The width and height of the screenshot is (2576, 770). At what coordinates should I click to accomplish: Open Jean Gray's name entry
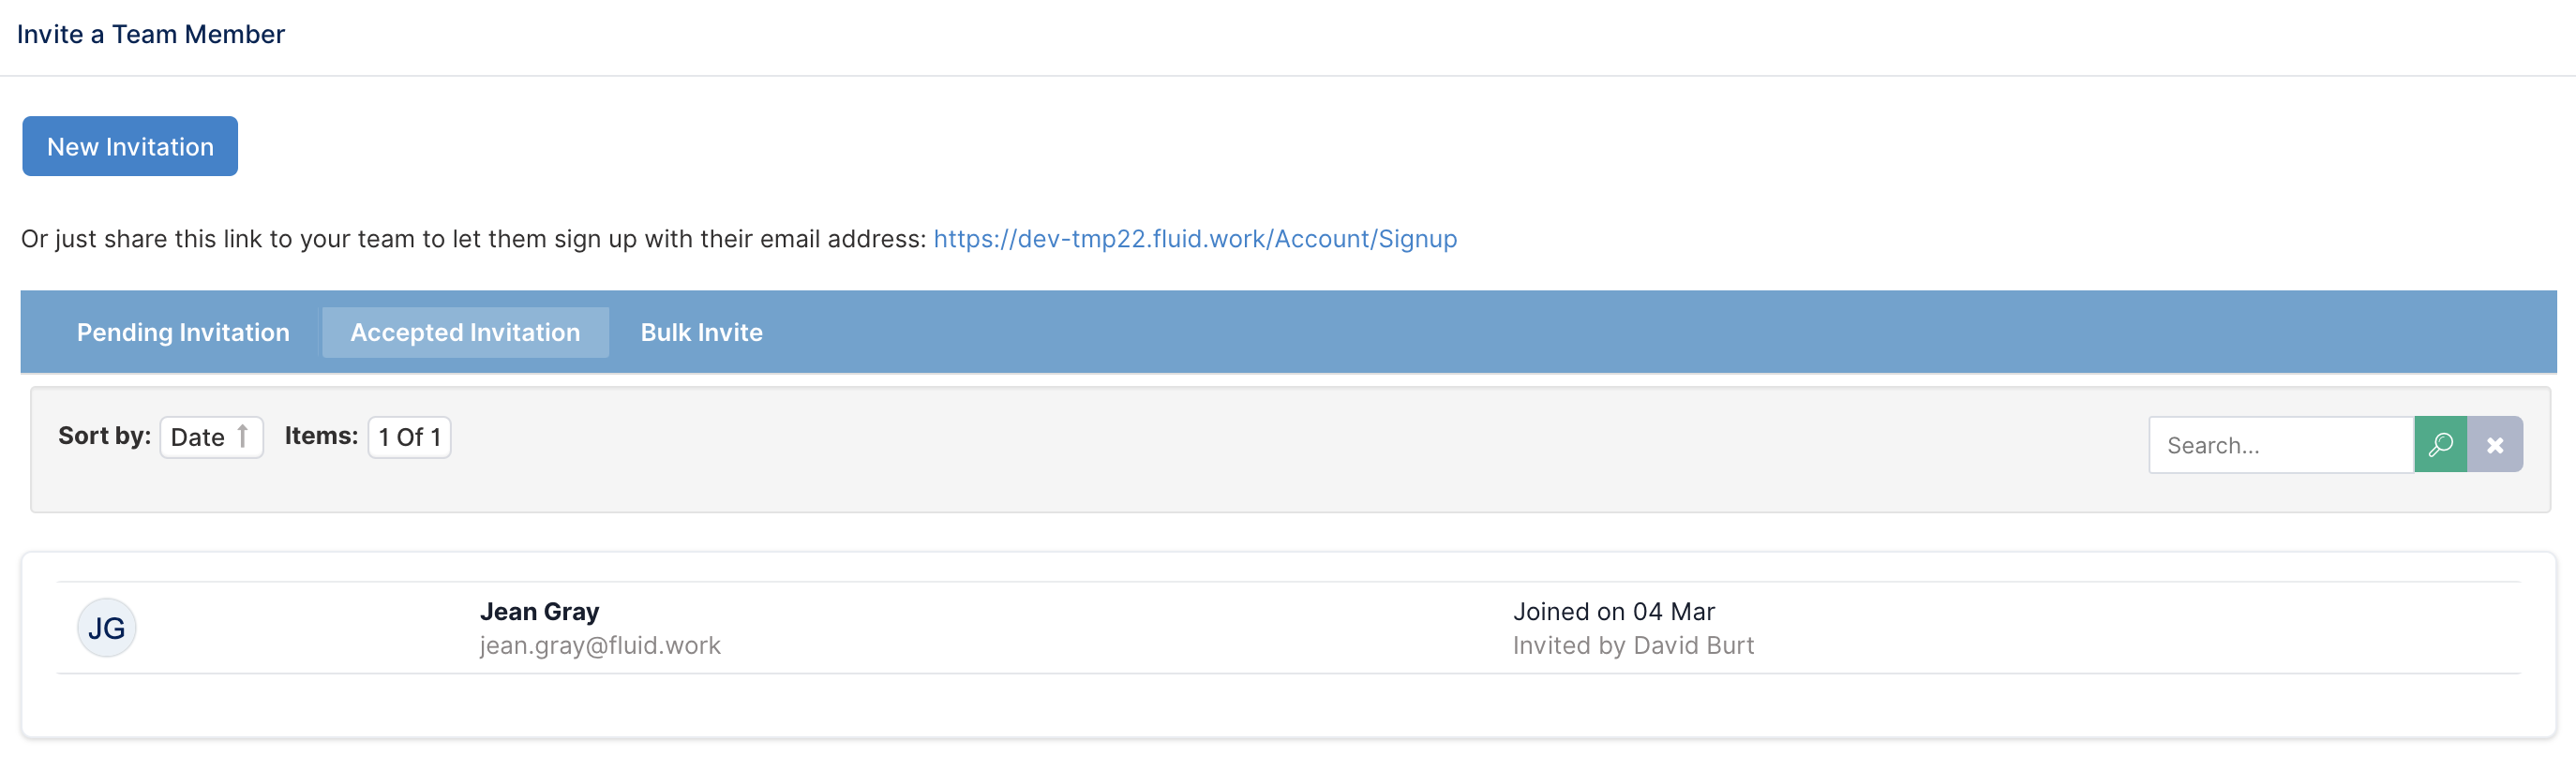tap(539, 611)
